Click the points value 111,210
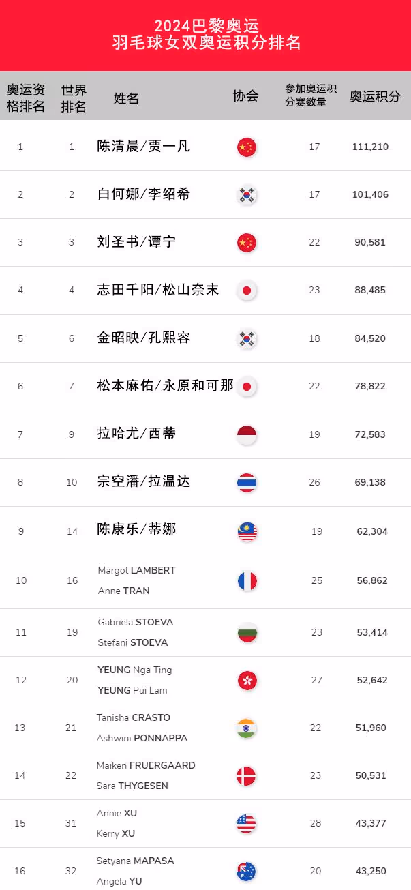 [x=371, y=147]
